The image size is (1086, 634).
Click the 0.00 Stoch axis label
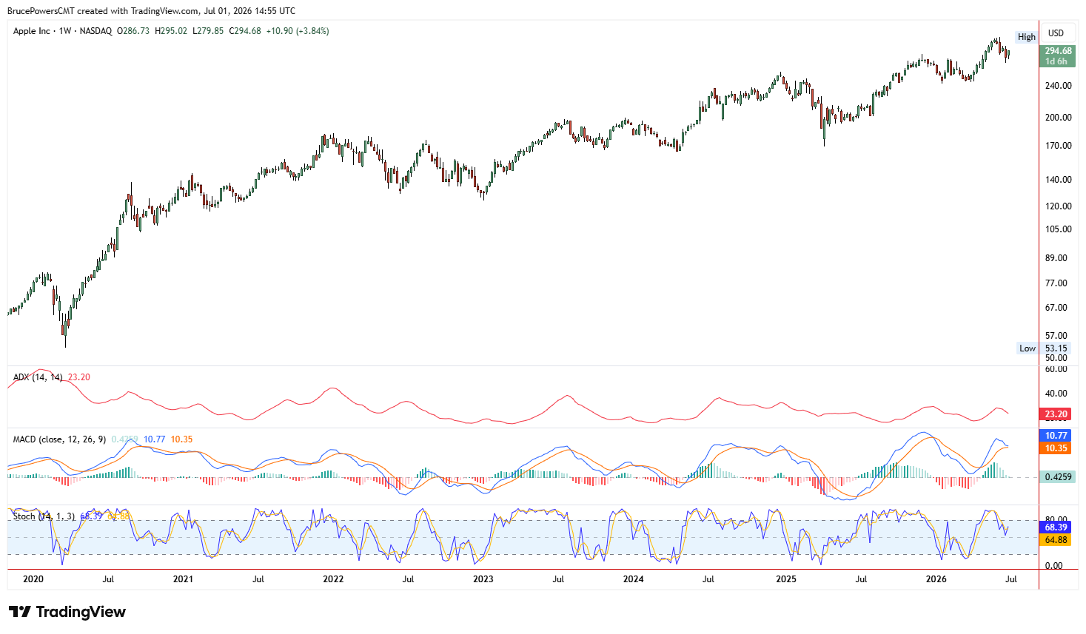point(1053,566)
